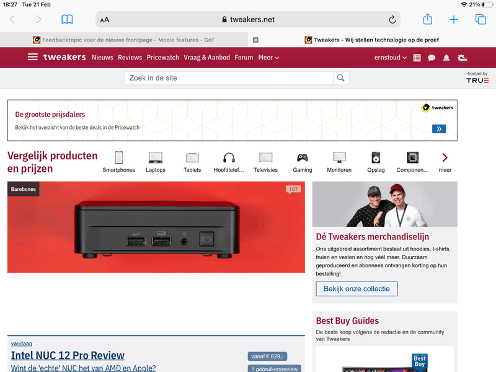Open Intel NUC 12 Pro Review link
The height and width of the screenshot is (372, 496).
(68, 355)
